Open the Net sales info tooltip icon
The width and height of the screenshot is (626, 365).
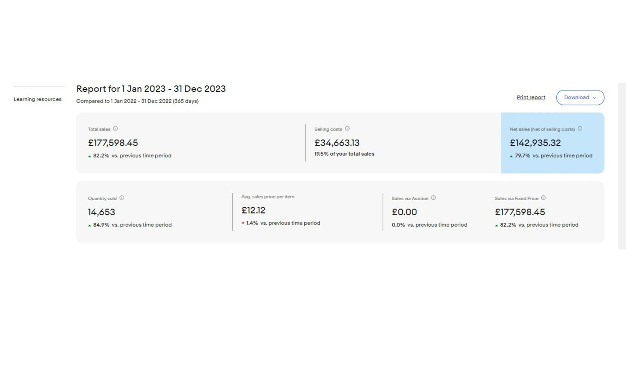click(x=580, y=129)
